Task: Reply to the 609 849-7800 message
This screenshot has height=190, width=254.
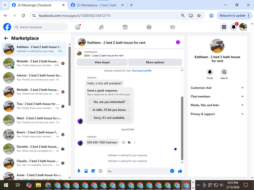Action: (129, 142)
